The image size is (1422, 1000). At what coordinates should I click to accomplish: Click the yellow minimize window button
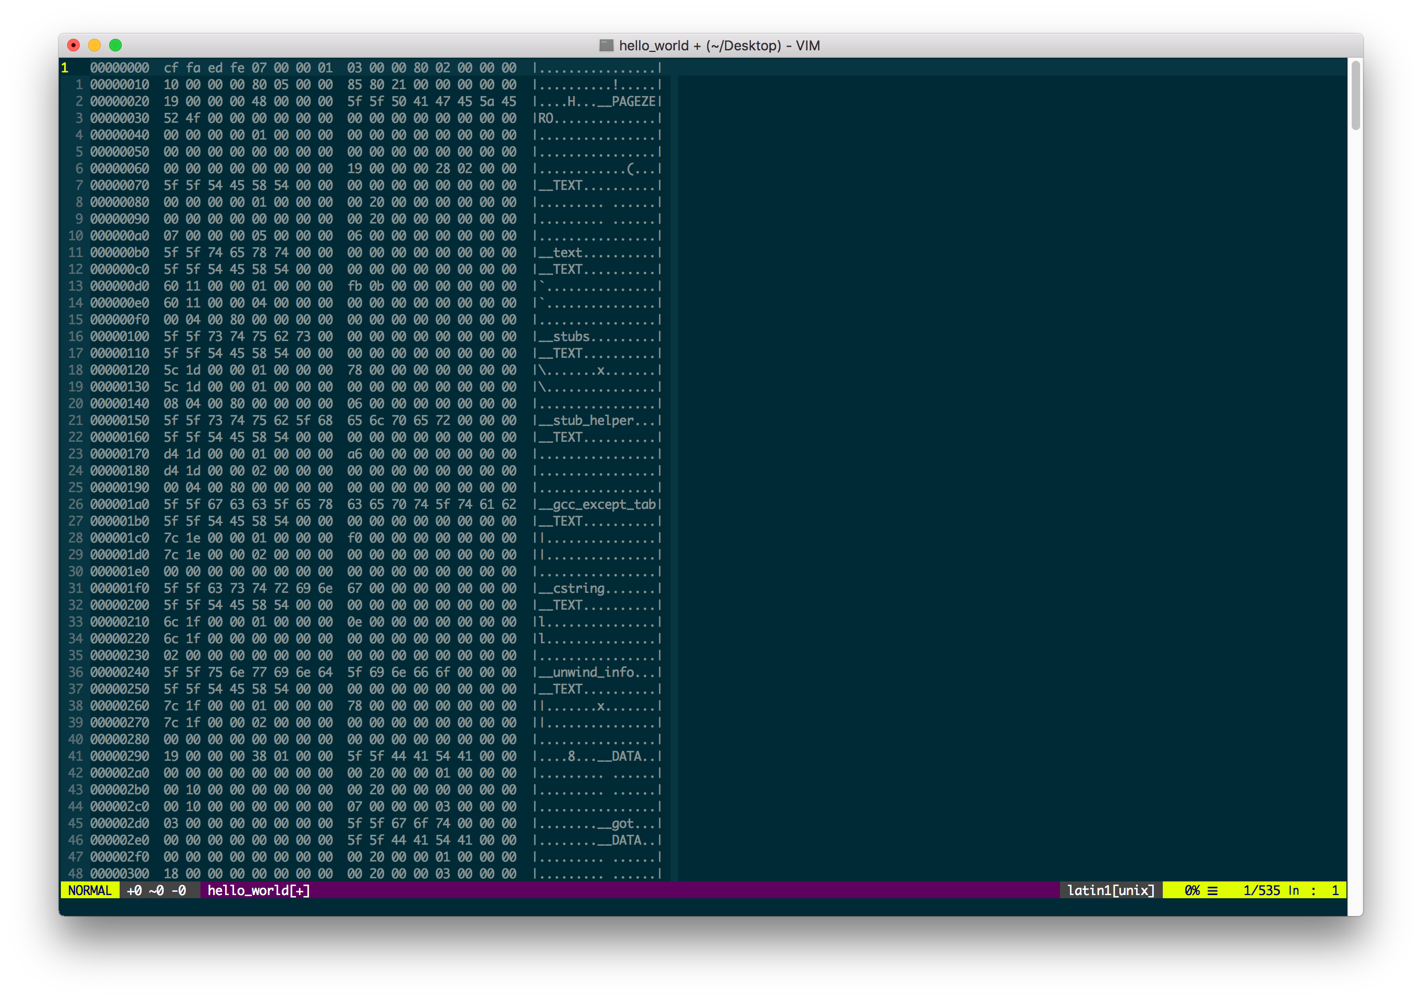coord(95,45)
